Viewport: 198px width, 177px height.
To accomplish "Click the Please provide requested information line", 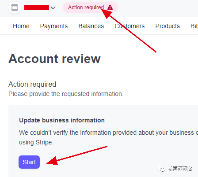I will pyautogui.click(x=66, y=94).
